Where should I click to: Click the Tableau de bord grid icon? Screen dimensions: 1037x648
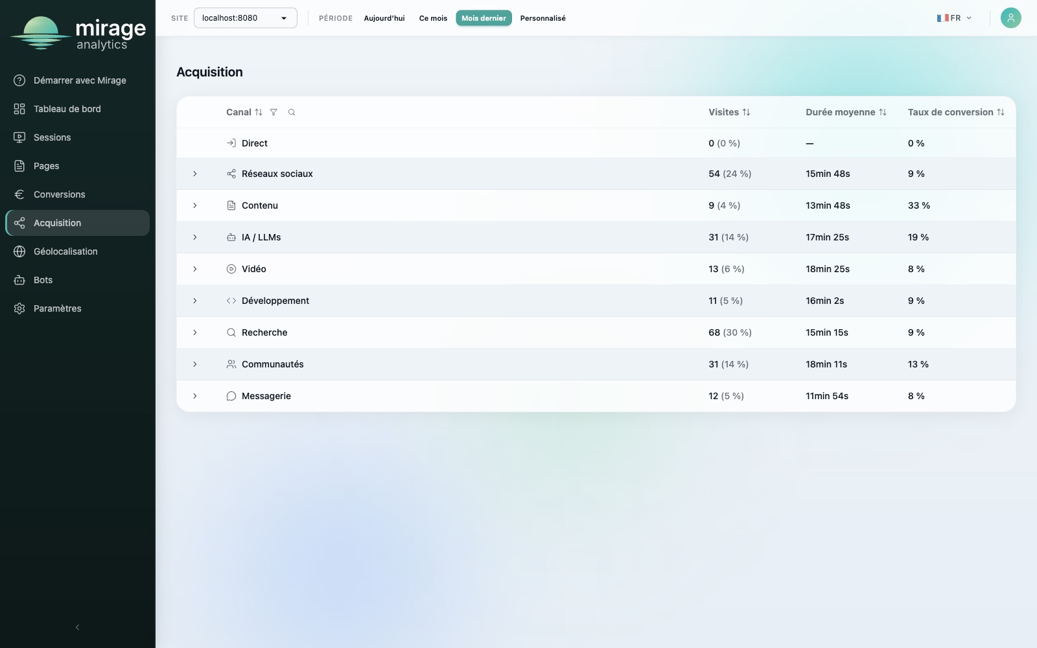(x=19, y=109)
